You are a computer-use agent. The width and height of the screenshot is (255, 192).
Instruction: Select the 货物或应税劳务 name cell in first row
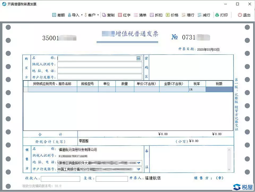(53, 90)
